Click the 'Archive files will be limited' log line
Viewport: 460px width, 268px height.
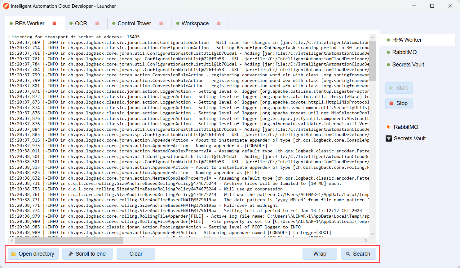click(175, 183)
